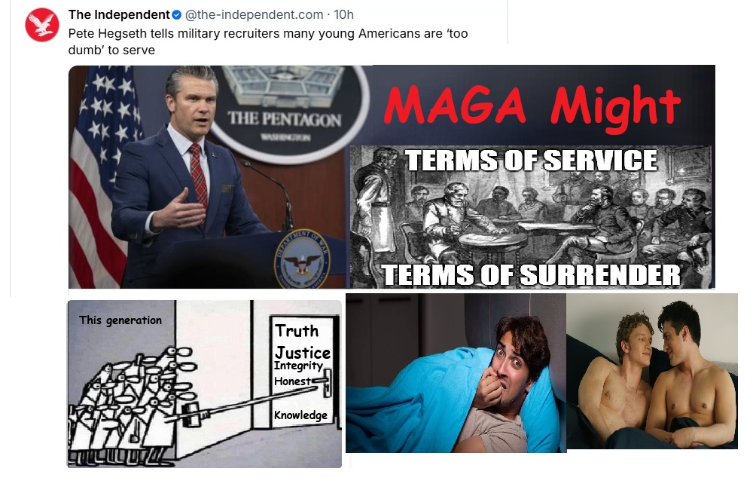This screenshot has height=496, width=753.
Task: Open the scared man under blanket photo
Action: pyautogui.click(x=456, y=373)
